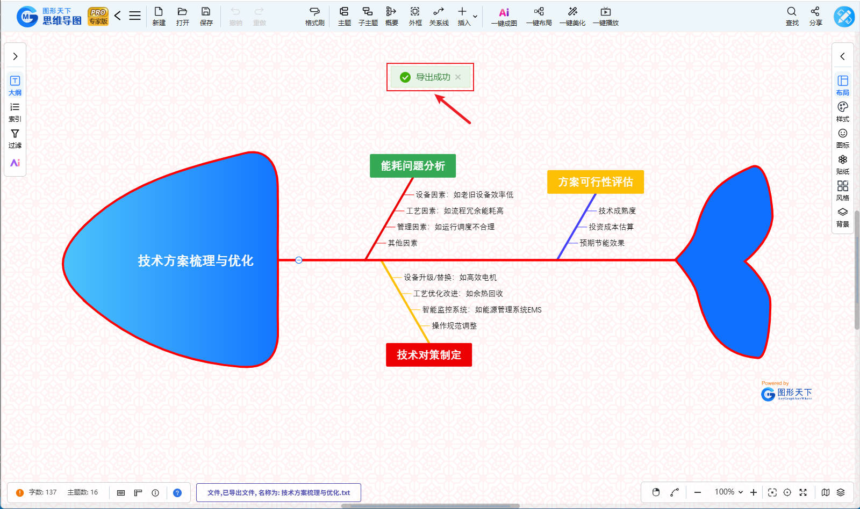Viewport: 860px width, 509px height.
Task: Expand the 插入 insert dropdown arrow
Action: [x=475, y=16]
